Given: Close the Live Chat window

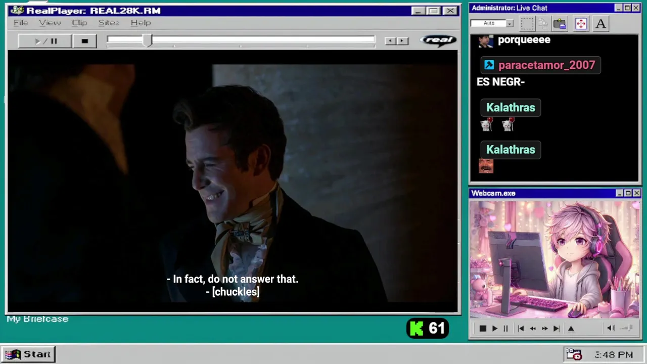Looking at the screenshot, I should tap(636, 8).
